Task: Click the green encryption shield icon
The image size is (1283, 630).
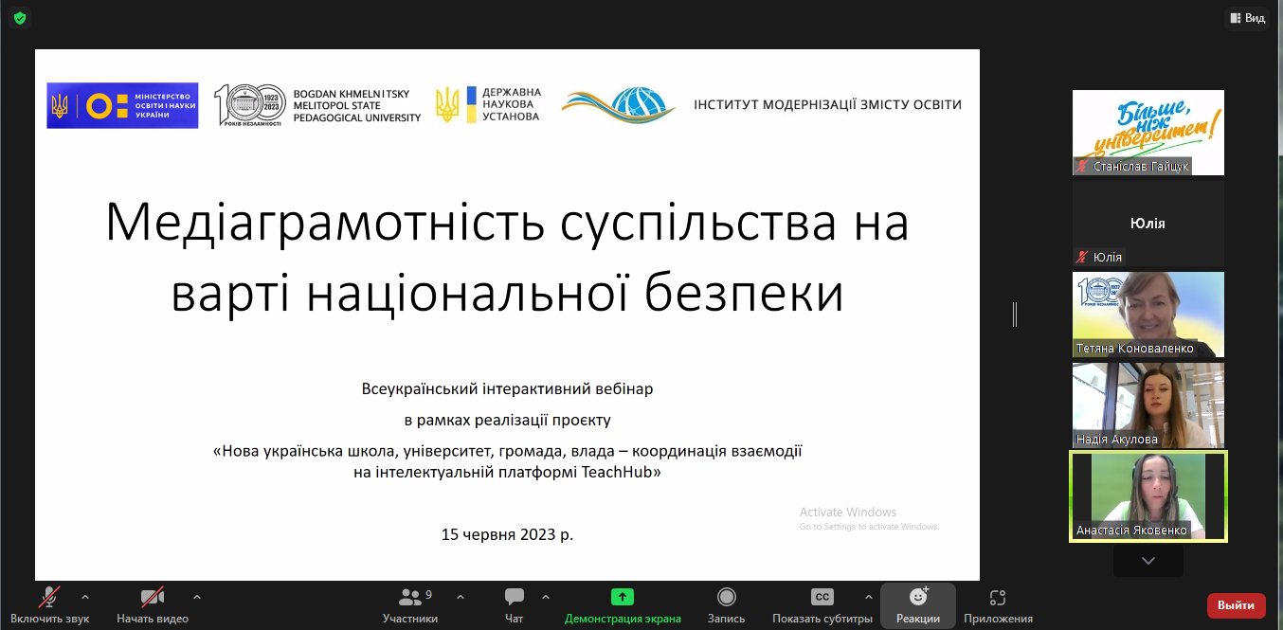Action: (x=20, y=18)
